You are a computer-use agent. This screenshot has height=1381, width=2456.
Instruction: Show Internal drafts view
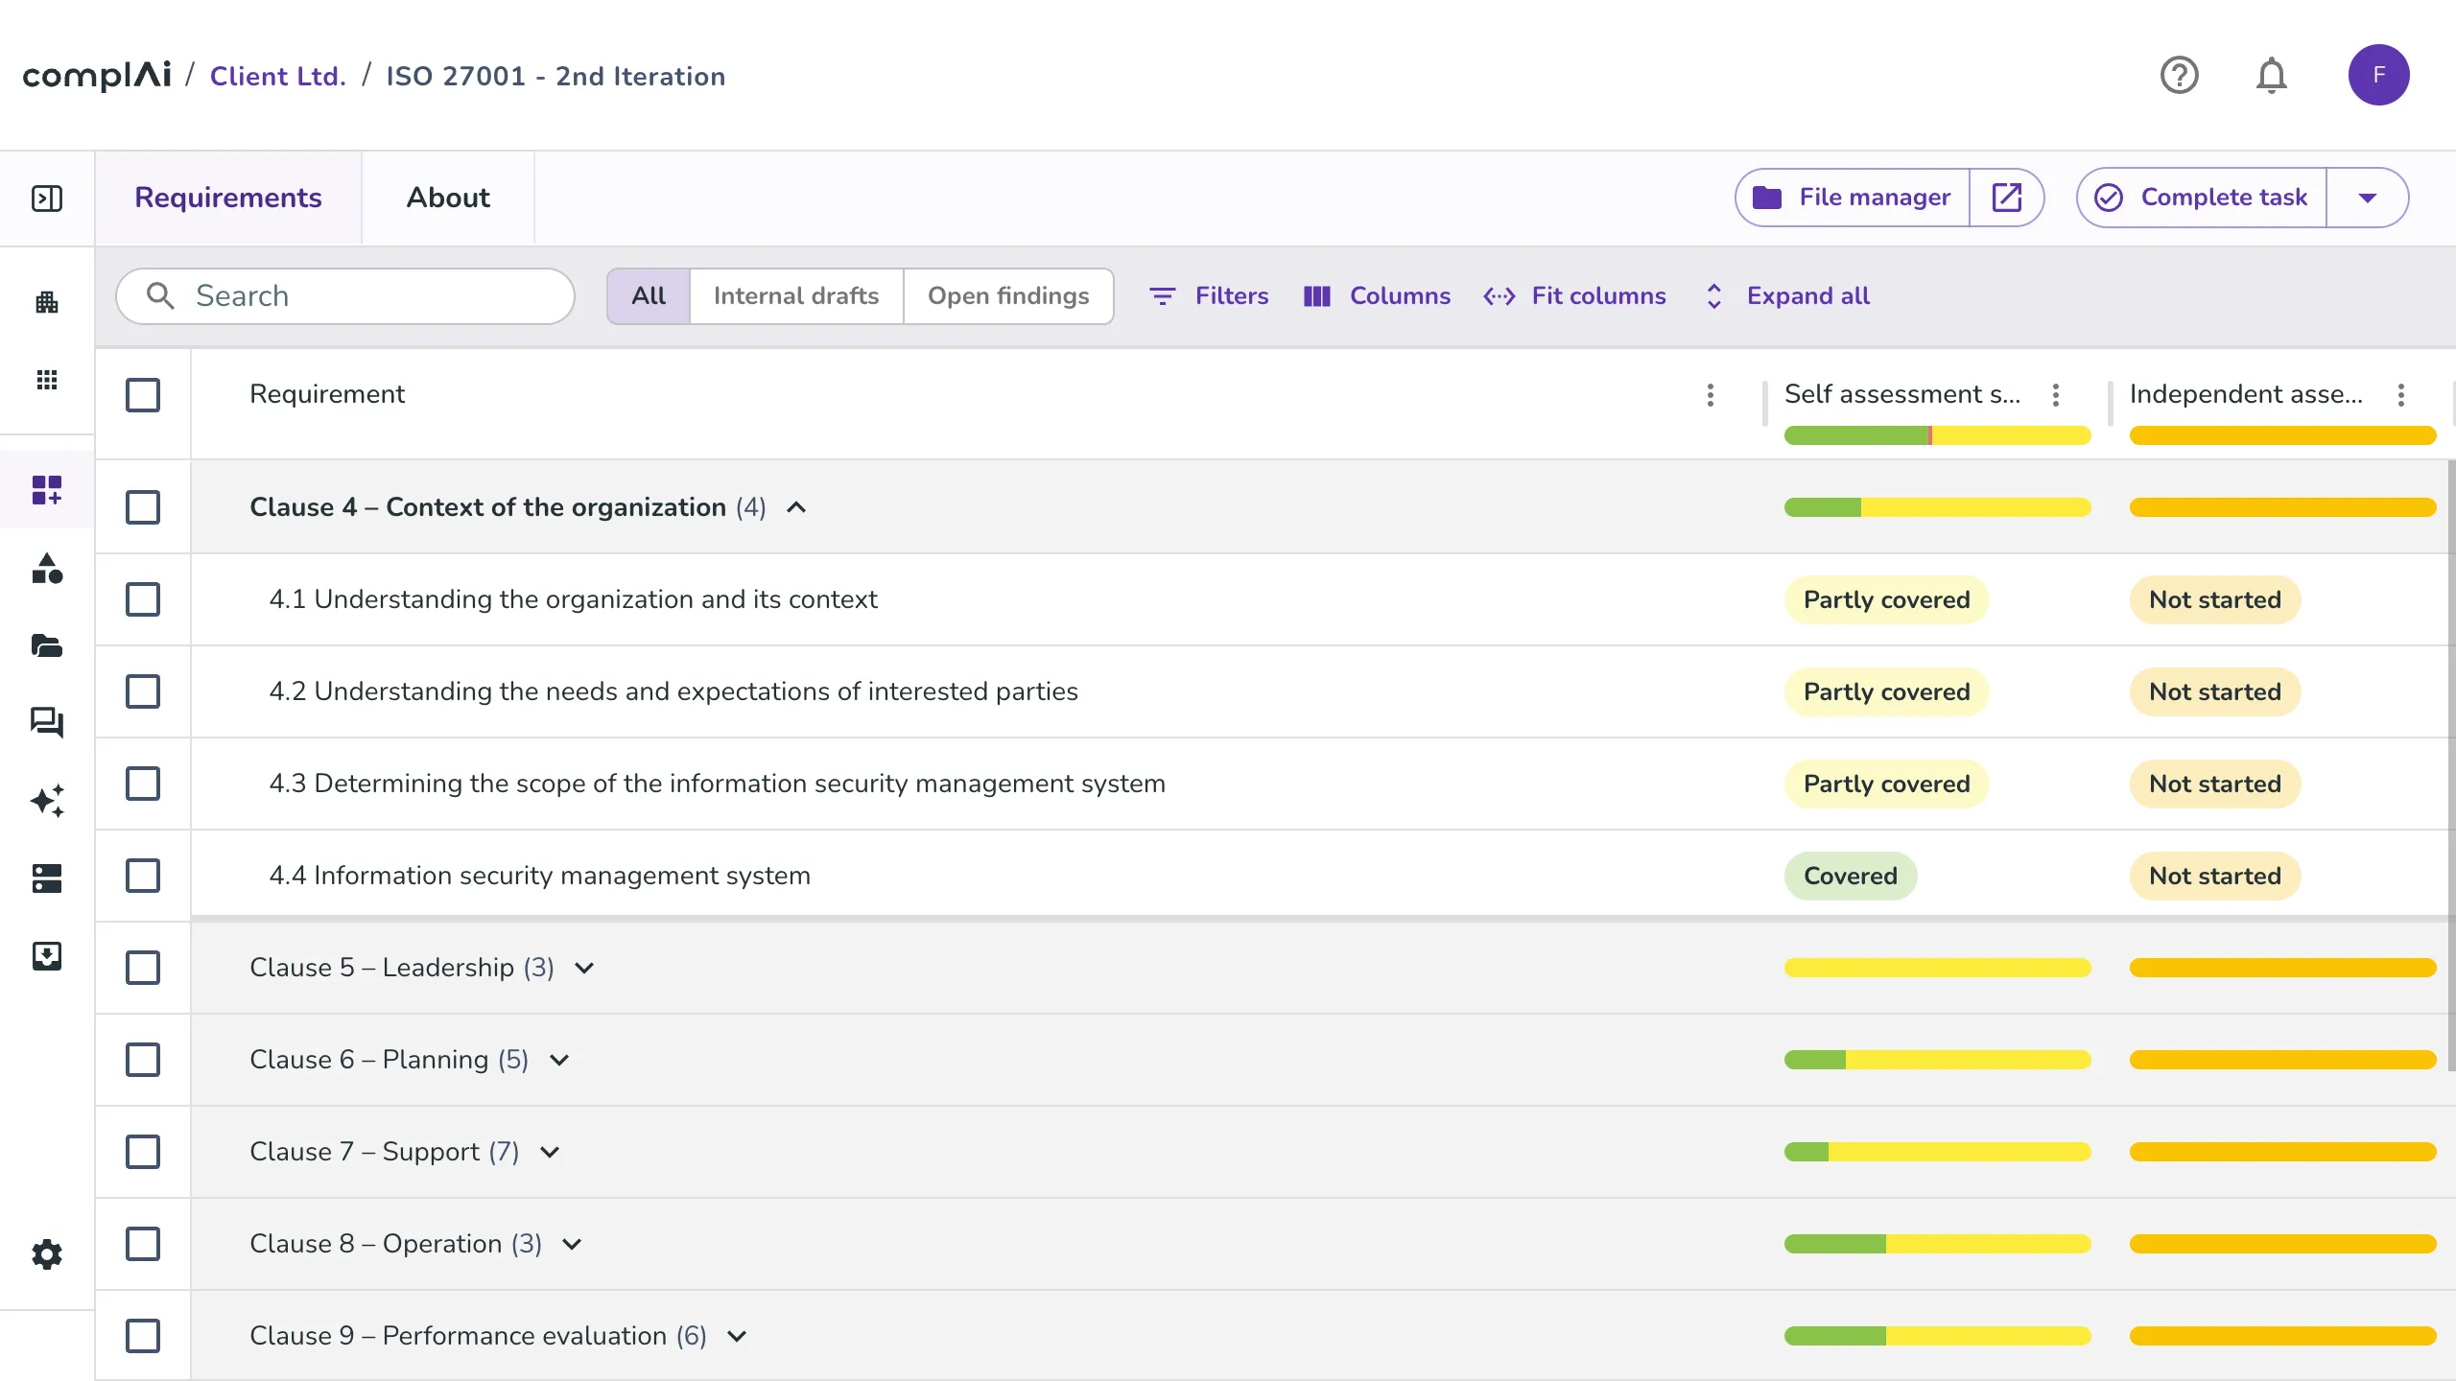[796, 296]
